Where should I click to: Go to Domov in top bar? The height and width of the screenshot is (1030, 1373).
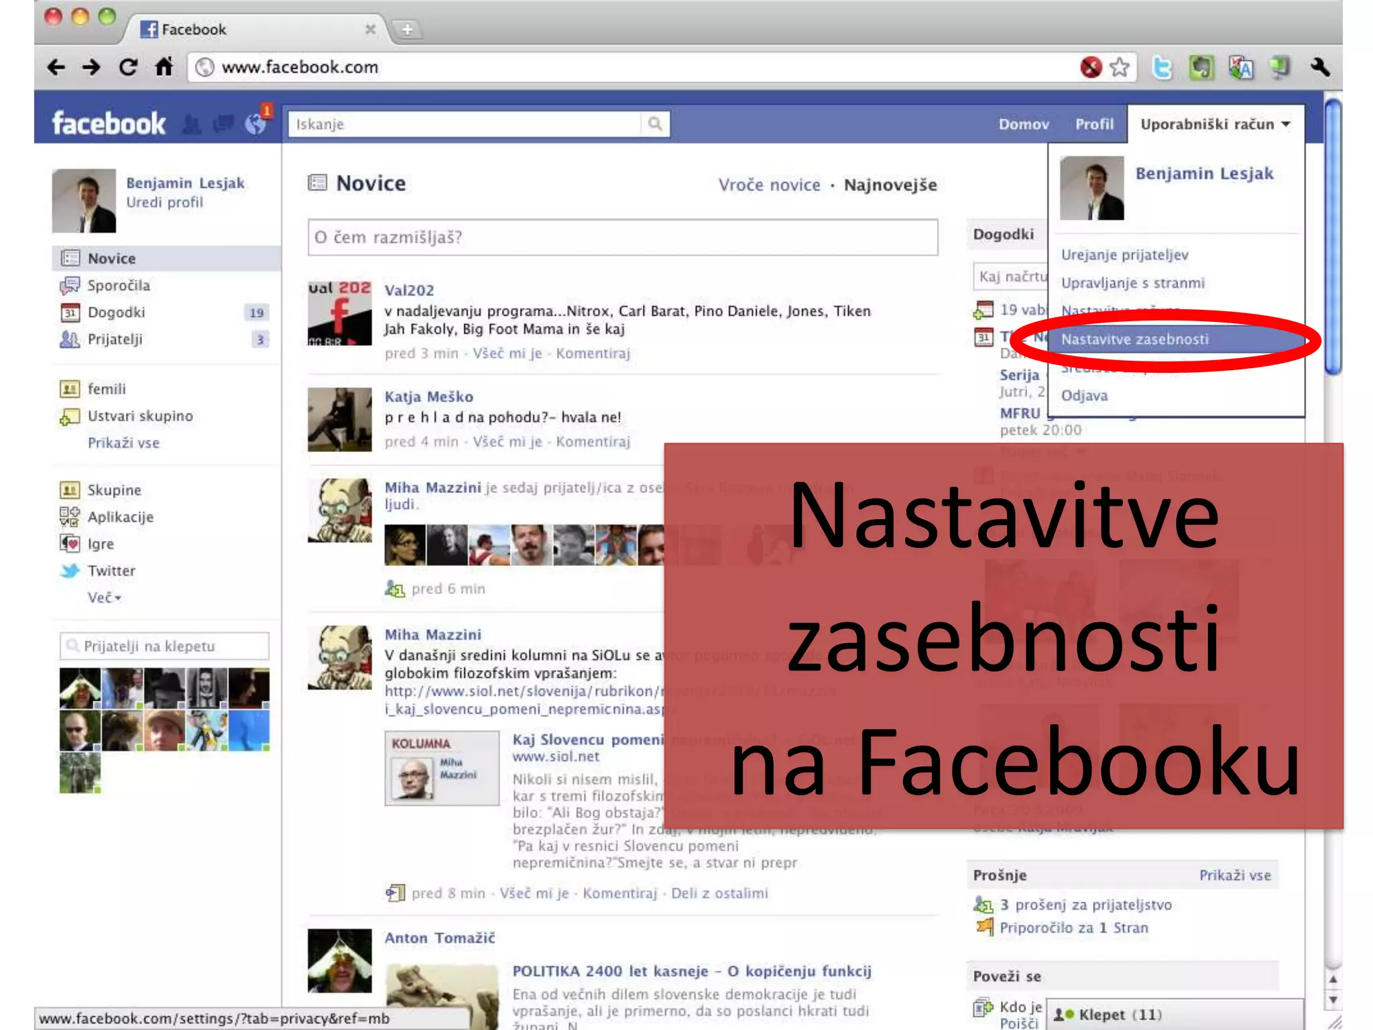click(x=1024, y=124)
